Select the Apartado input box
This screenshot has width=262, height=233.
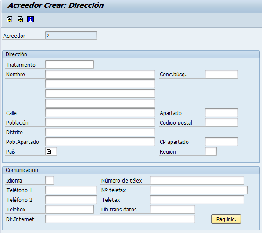click(x=222, y=113)
